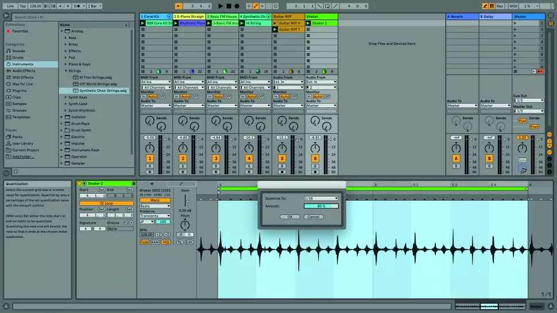Click OK in the Quantize dialog
The width and height of the screenshot is (557, 313).
[x=289, y=217]
